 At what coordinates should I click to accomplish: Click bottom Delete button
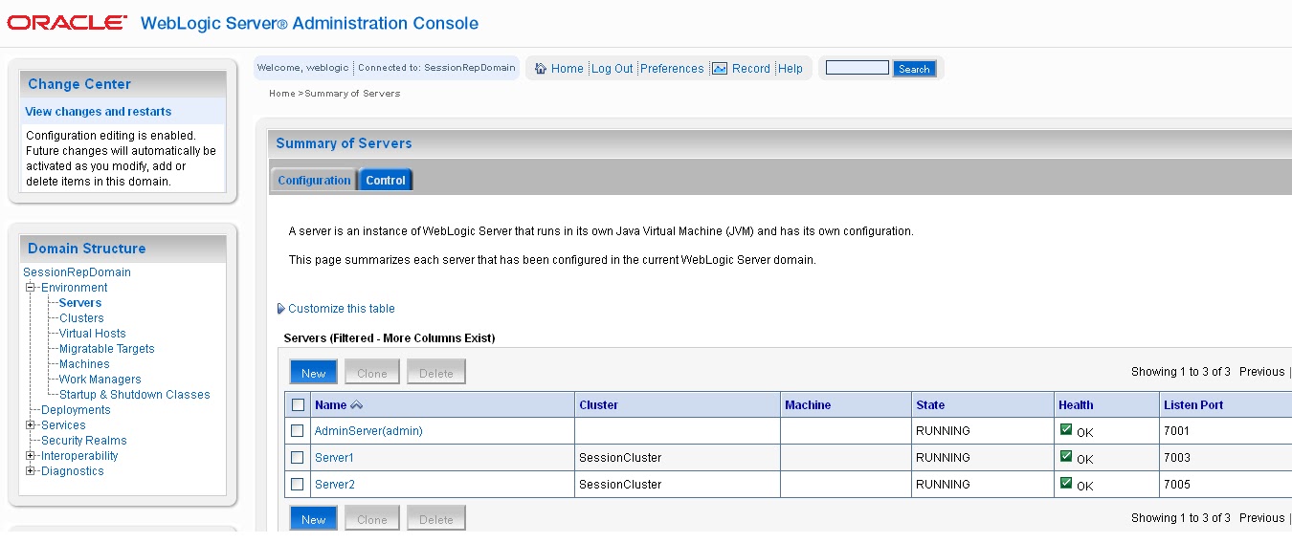point(436,519)
